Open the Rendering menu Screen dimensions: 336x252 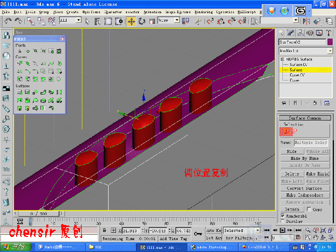[203, 12]
